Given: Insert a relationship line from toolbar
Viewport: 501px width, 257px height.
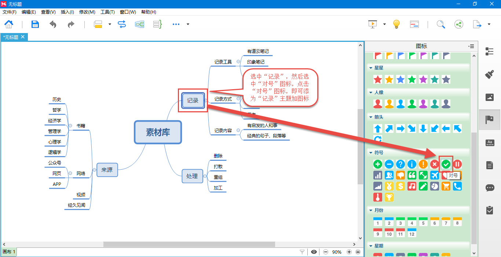Looking at the screenshot, I should (122, 24).
